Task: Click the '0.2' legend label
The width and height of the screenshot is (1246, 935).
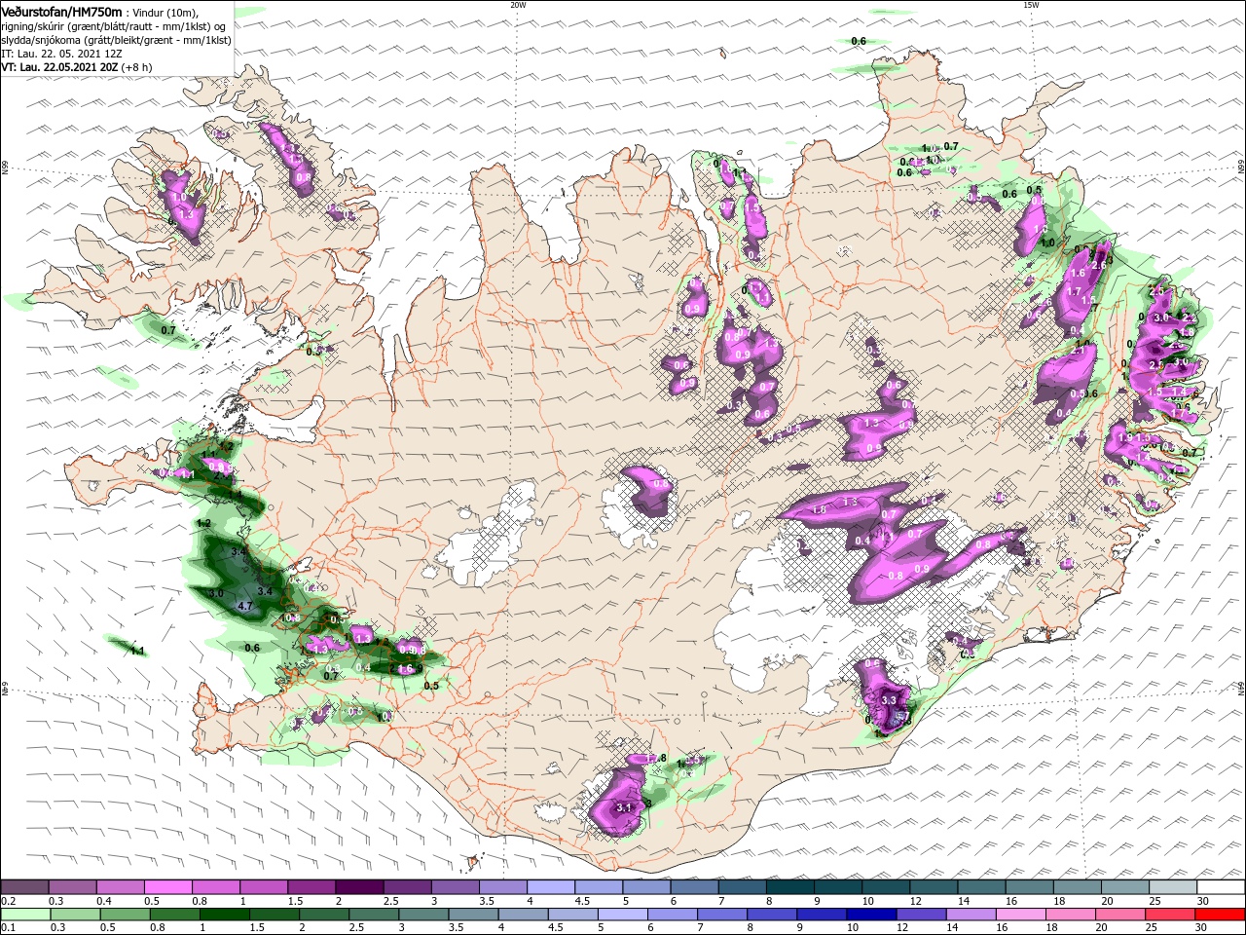Action: tap(9, 901)
